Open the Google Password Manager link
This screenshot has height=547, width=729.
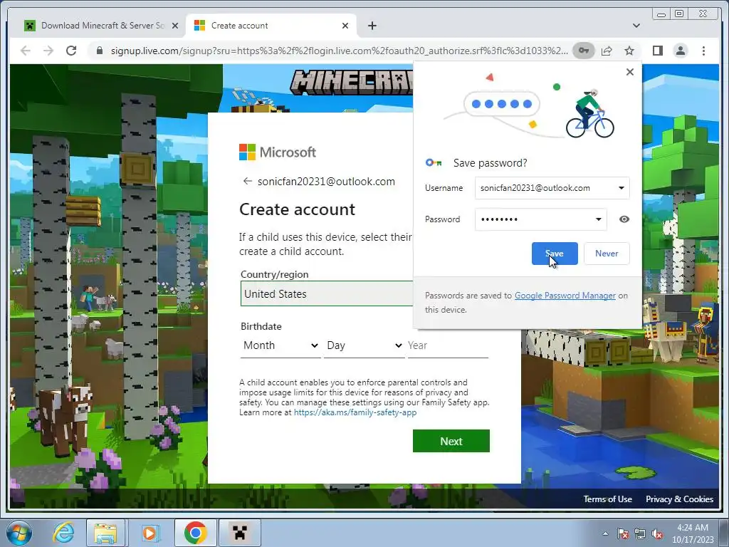coord(565,296)
